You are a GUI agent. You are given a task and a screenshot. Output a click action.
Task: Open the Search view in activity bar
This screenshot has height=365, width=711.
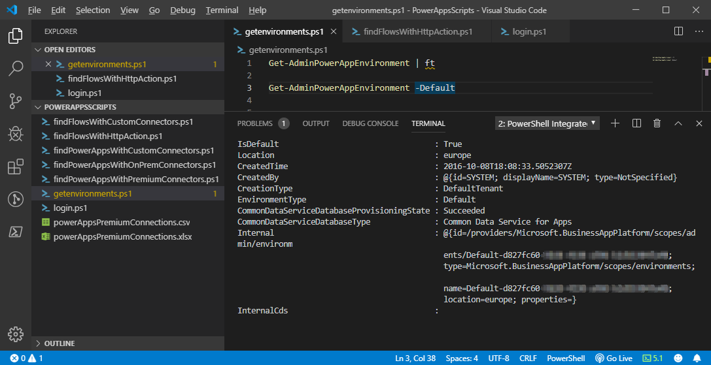(x=16, y=68)
